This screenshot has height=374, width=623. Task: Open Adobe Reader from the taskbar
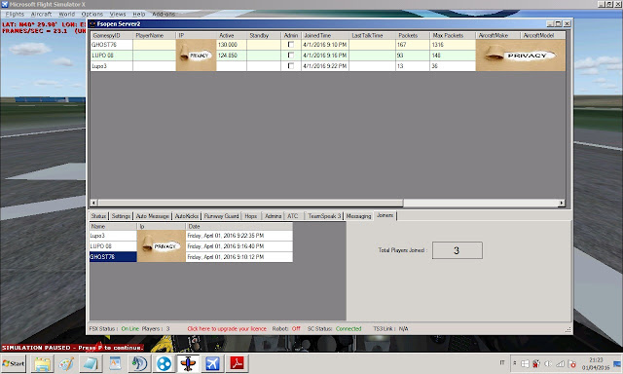click(238, 363)
